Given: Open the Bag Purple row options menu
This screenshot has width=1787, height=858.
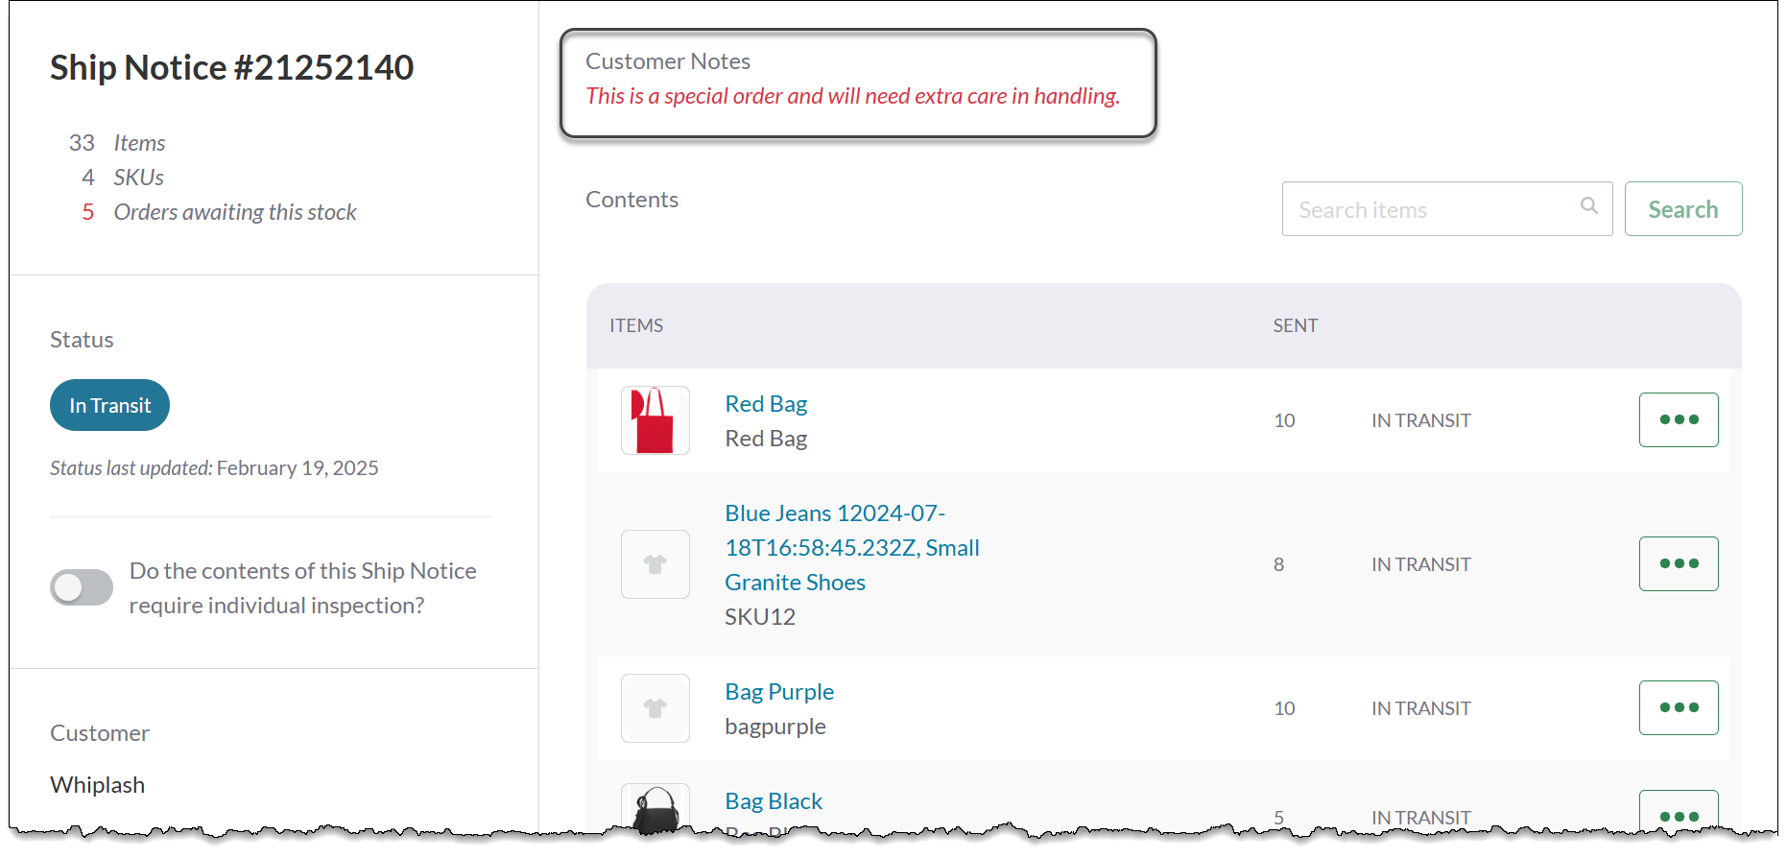Looking at the screenshot, I should point(1679,707).
